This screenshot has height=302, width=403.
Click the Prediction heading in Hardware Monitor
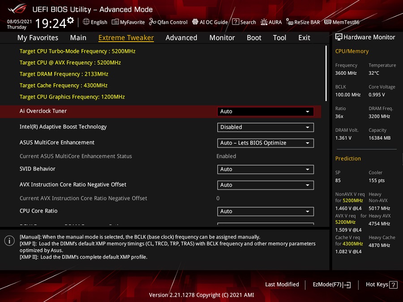click(348, 158)
